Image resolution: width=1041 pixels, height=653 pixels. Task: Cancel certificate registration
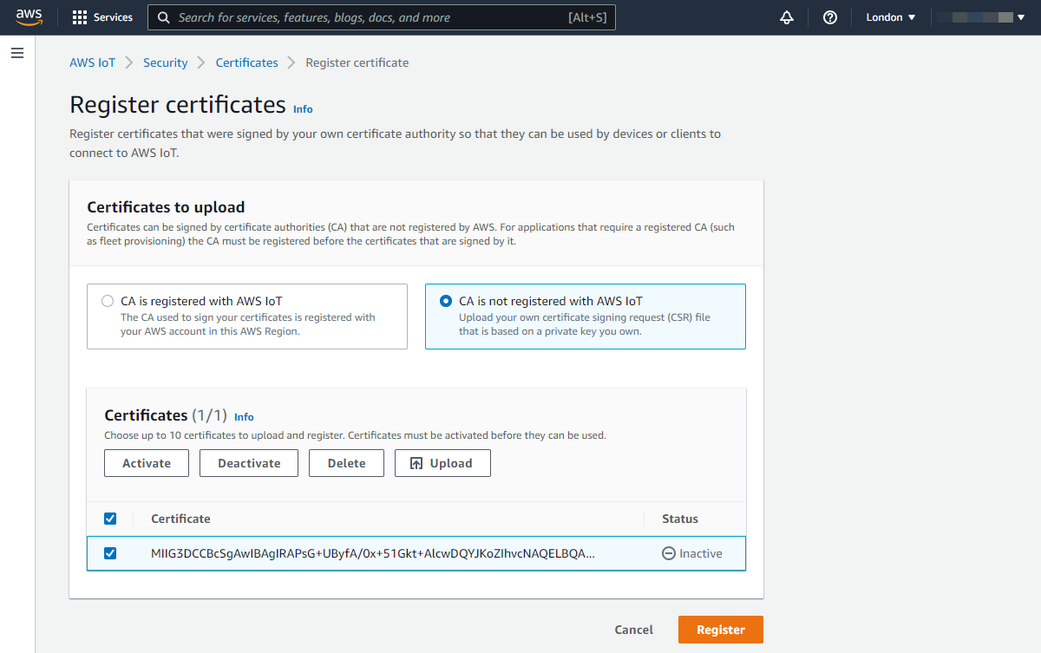click(x=634, y=630)
